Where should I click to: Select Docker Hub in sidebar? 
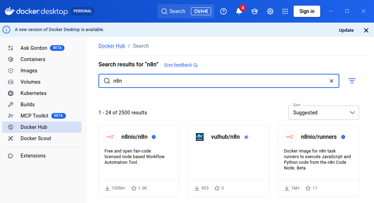coord(42,127)
